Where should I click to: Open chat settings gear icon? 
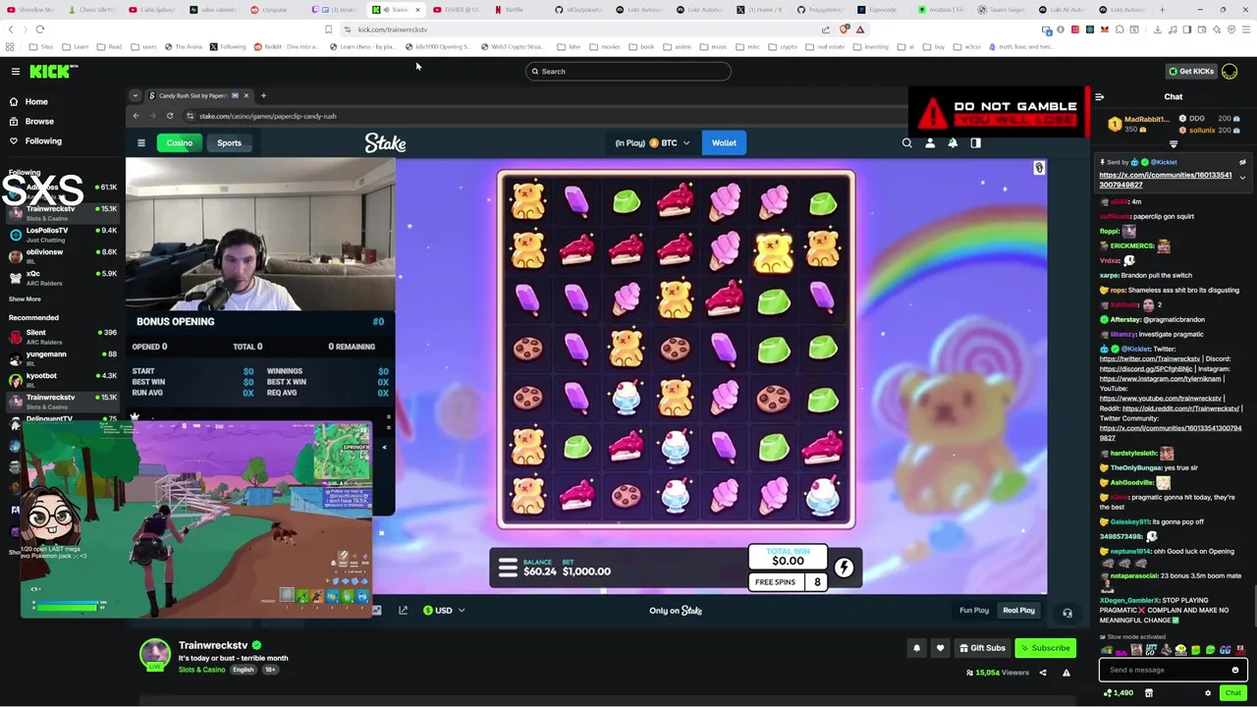pos(1208,693)
